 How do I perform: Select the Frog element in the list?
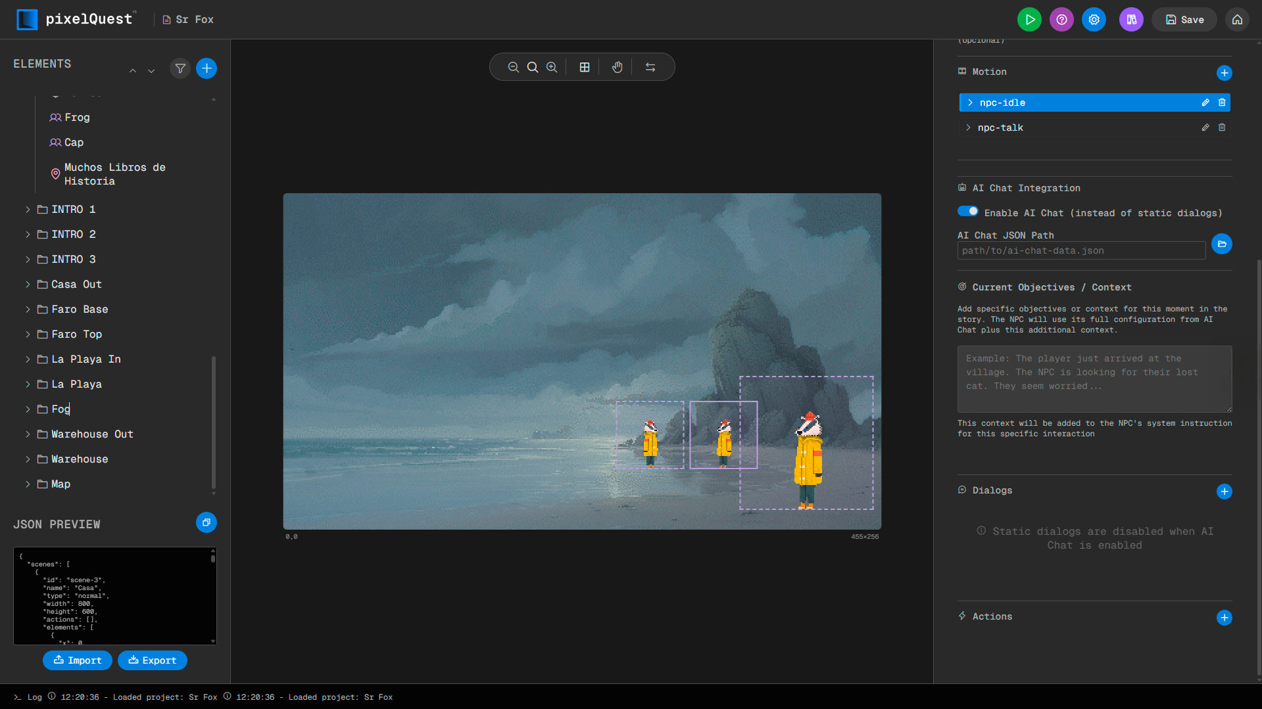(x=77, y=117)
